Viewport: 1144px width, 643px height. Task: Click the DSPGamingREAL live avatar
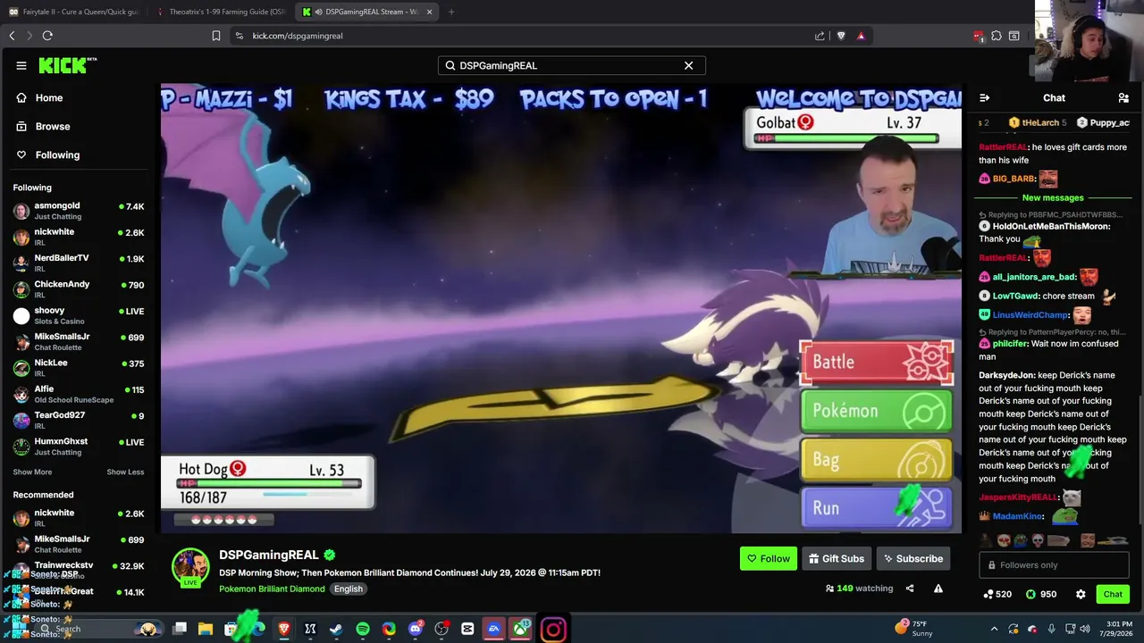point(190,567)
